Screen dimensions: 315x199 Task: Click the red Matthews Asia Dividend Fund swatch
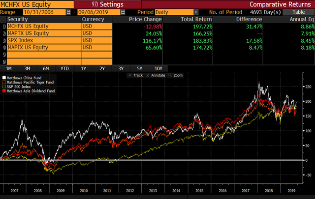(x=4, y=91)
